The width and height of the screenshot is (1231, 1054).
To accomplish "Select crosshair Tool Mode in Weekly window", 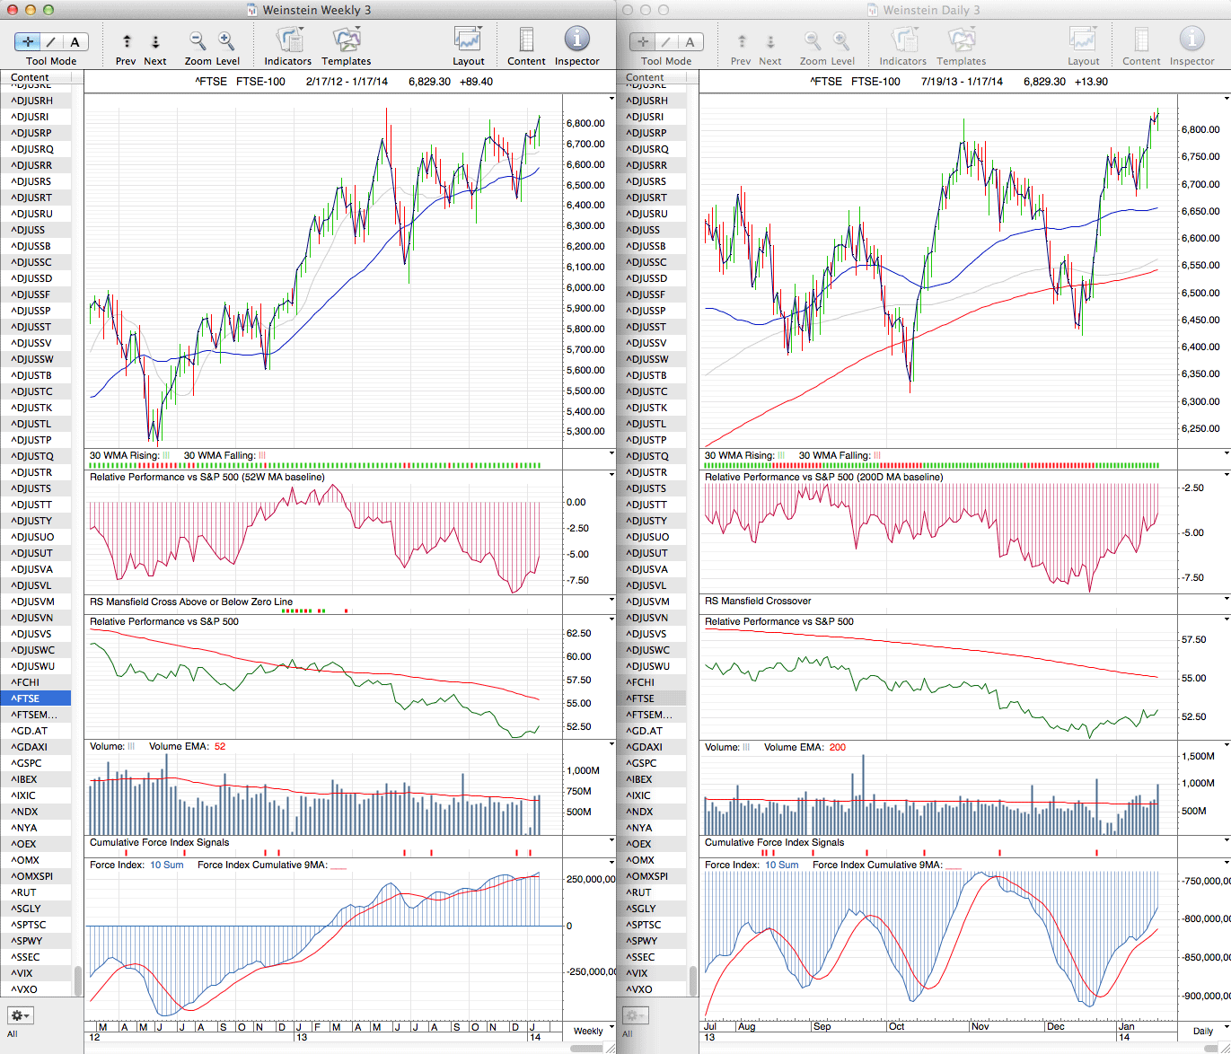I will (28, 41).
